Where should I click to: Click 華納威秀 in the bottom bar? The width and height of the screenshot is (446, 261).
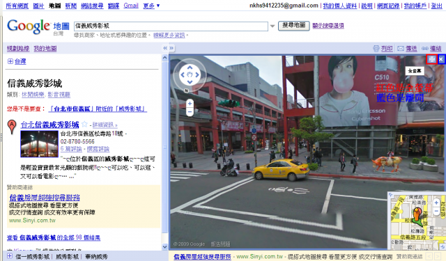96,257
